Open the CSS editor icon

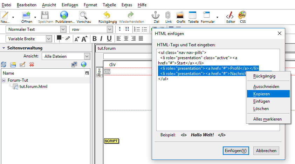coord(242,15)
